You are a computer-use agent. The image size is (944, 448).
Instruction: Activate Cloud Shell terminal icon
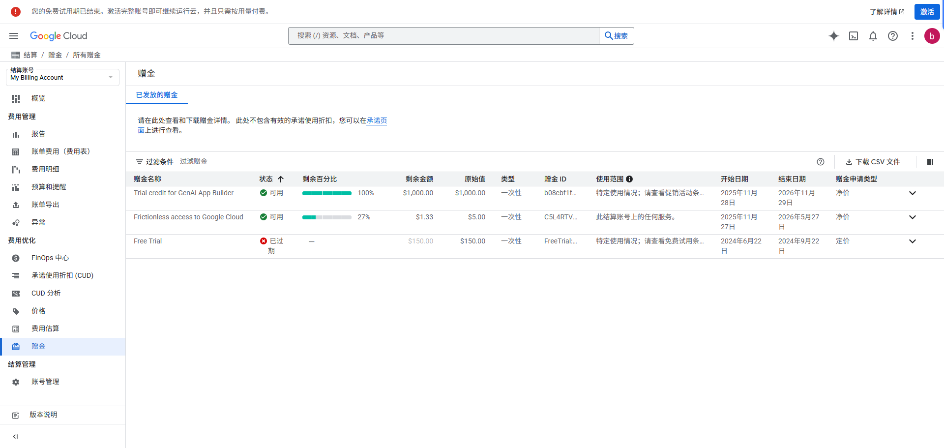(x=854, y=36)
